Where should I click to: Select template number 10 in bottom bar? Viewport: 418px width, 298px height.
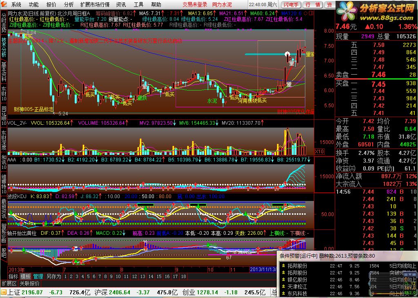coord(118,276)
